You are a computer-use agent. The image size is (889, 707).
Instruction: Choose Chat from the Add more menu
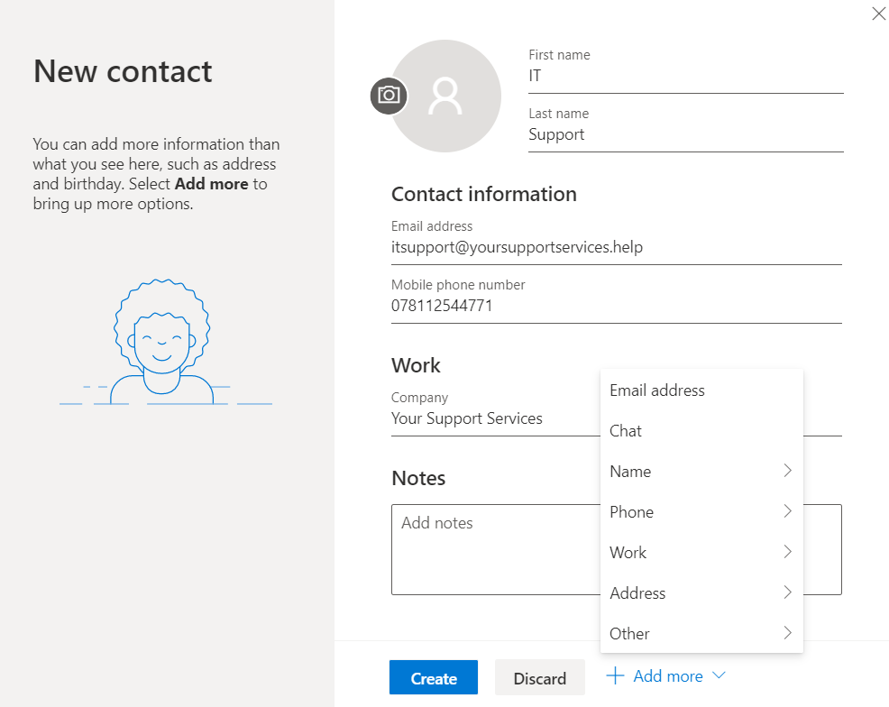[x=626, y=431]
